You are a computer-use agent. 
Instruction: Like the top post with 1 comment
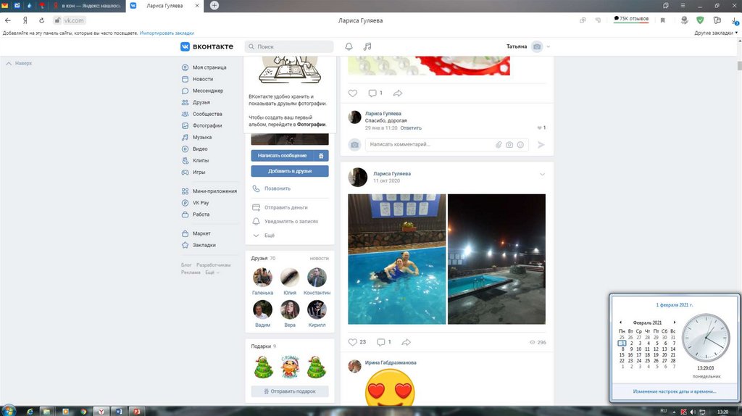click(x=353, y=93)
